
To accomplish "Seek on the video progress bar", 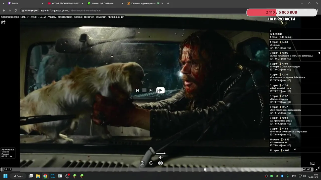I will coord(157,169).
